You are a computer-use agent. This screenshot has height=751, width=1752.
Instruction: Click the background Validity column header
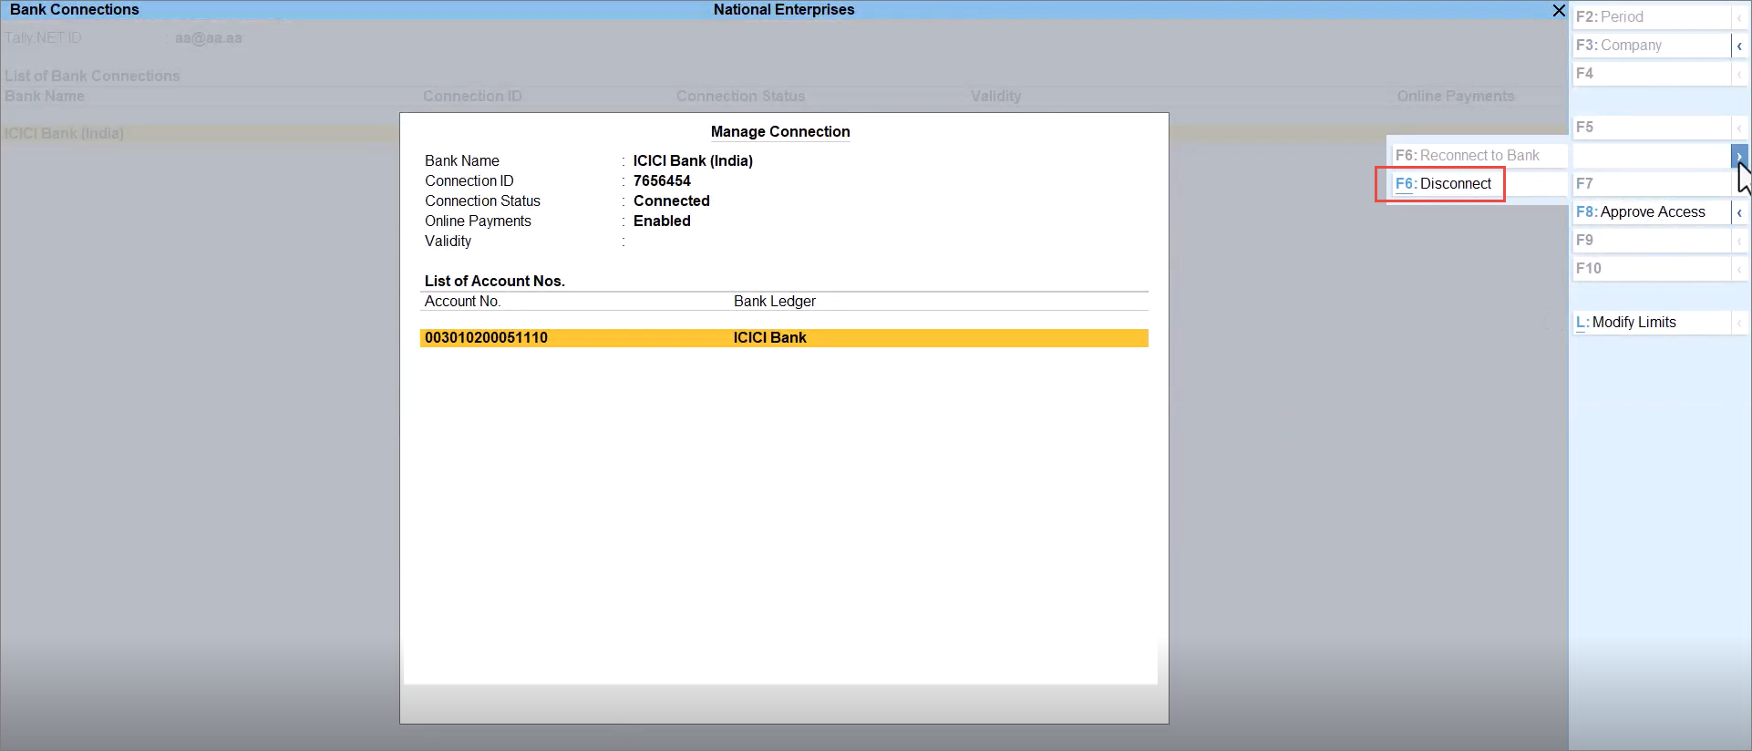pos(995,97)
